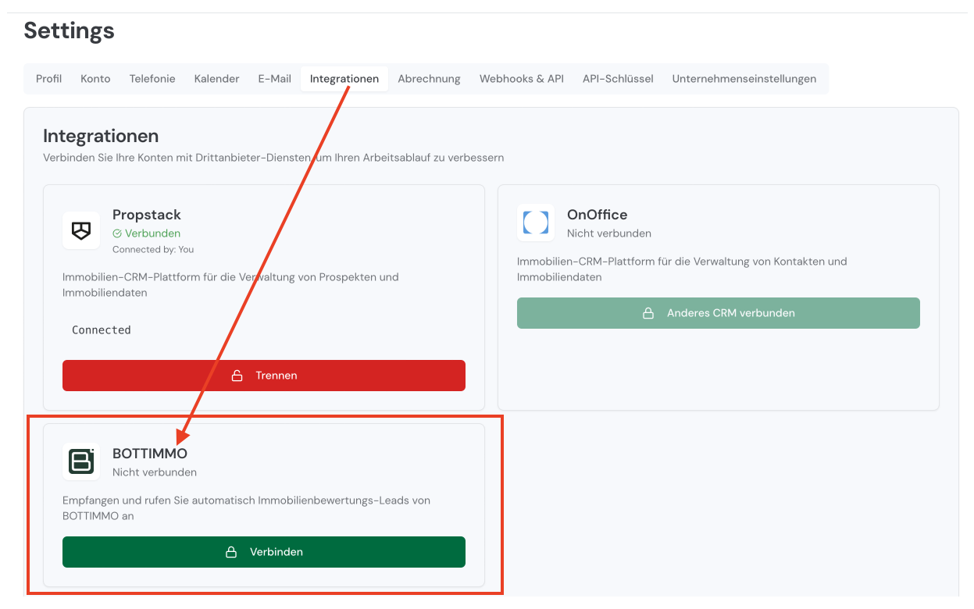Click the Anderes CRM verbunden button

point(719,313)
